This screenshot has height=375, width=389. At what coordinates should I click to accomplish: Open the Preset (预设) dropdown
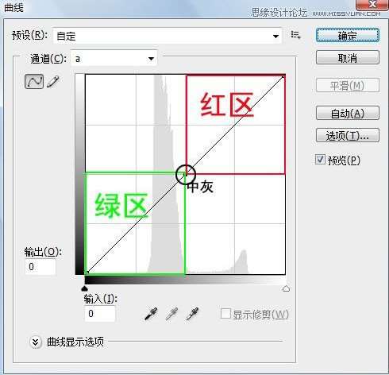pos(168,36)
